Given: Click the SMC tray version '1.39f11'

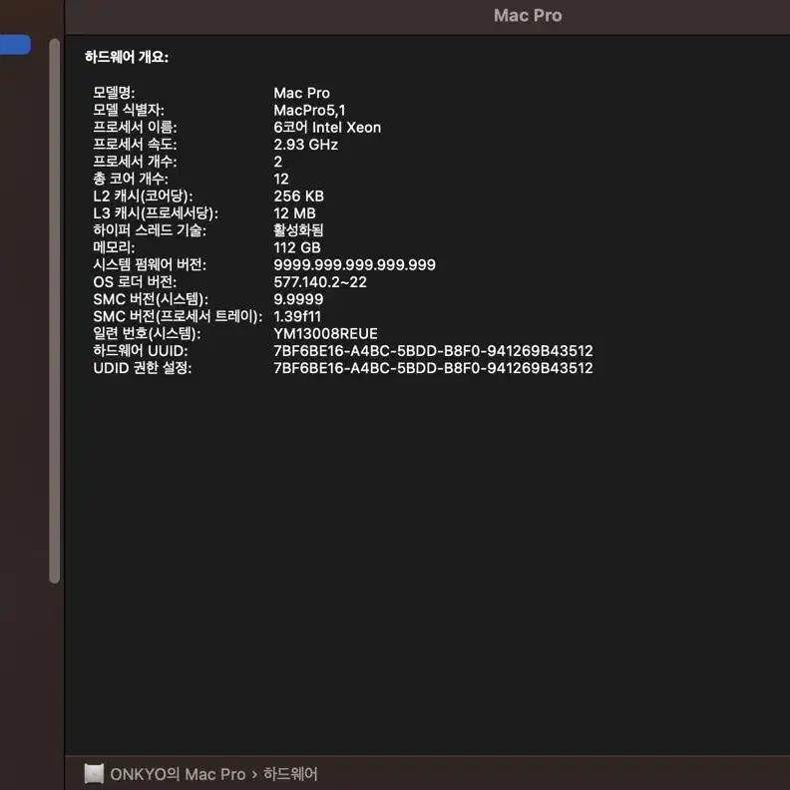Looking at the screenshot, I should pyautogui.click(x=297, y=316).
